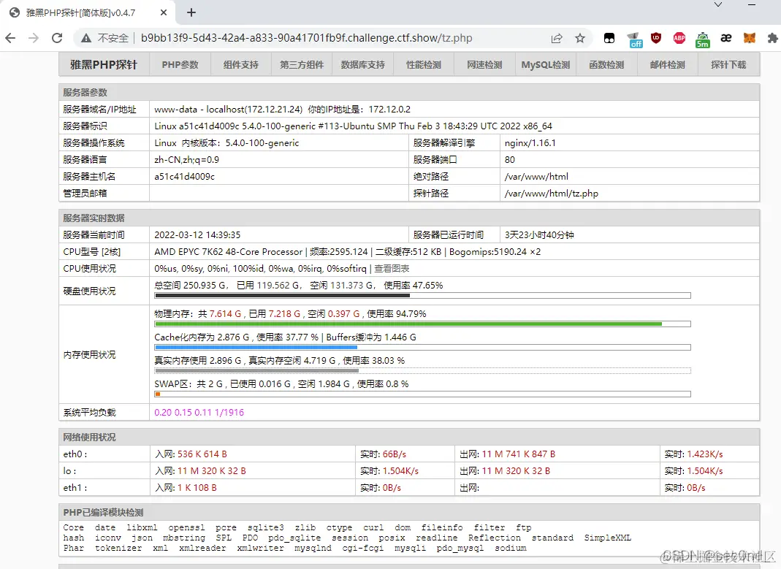Click the 雅黑PHP探针 title in the nav bar
The image size is (781, 569).
coord(104,65)
